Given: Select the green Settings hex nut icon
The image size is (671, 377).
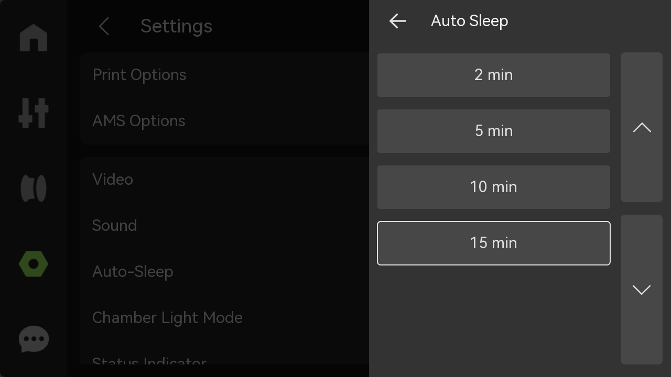Looking at the screenshot, I should pyautogui.click(x=34, y=264).
